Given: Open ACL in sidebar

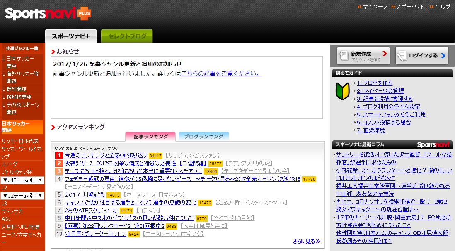Looking at the screenshot, I should coord(6,219).
